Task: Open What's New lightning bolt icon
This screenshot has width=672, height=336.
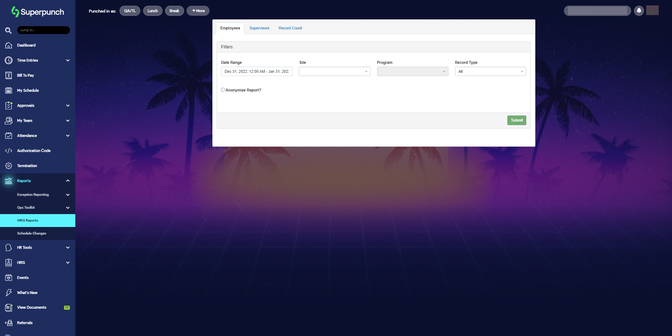Action: 9,293
